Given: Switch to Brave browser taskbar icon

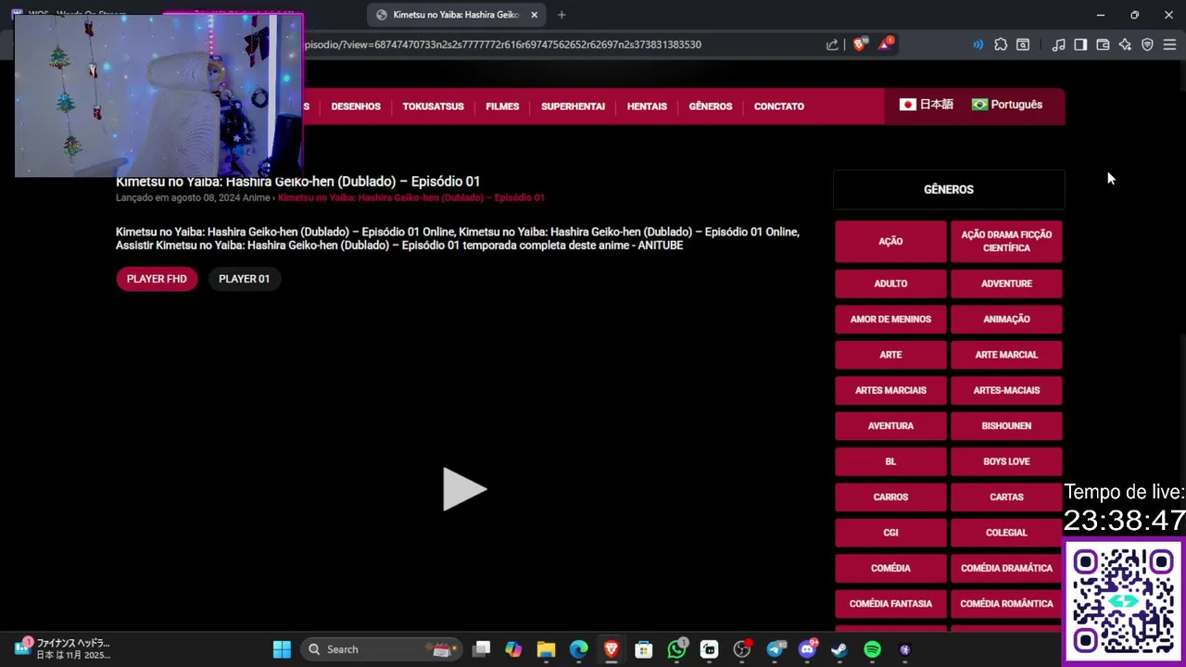Looking at the screenshot, I should point(611,649).
